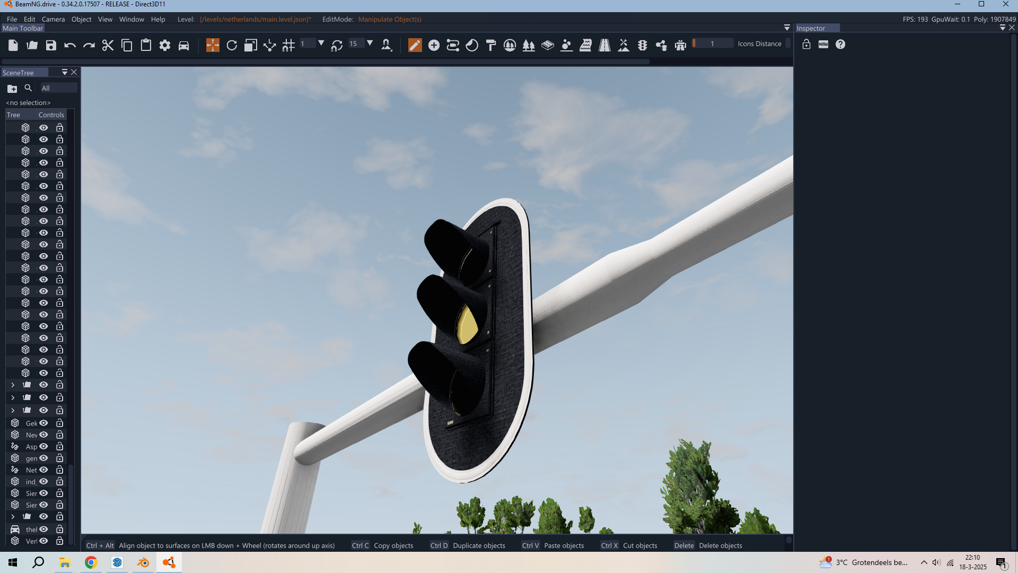Expand the first folder in SceneTree
1018x573 pixels.
point(13,385)
